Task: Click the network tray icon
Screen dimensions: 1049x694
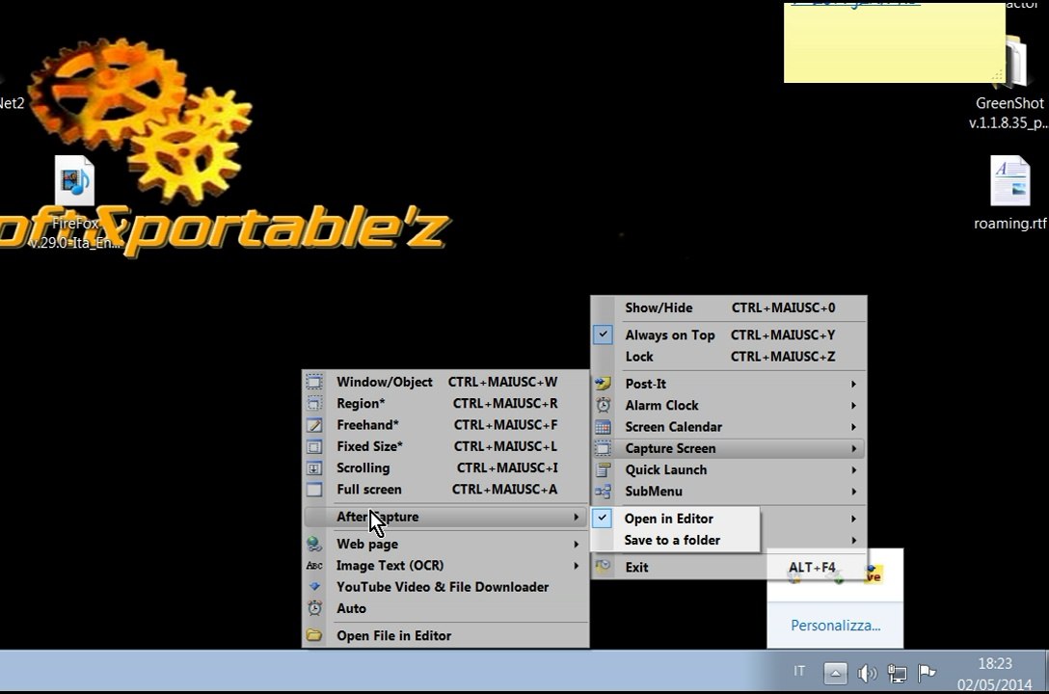Action: click(897, 673)
